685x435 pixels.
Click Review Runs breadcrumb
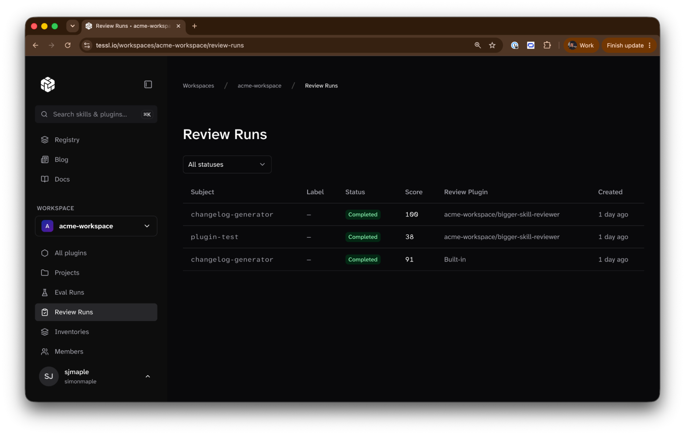[321, 86]
